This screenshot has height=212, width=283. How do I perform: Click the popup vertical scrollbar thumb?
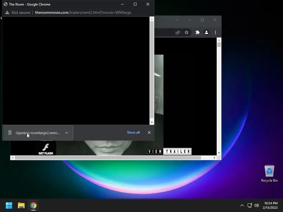pos(152,70)
